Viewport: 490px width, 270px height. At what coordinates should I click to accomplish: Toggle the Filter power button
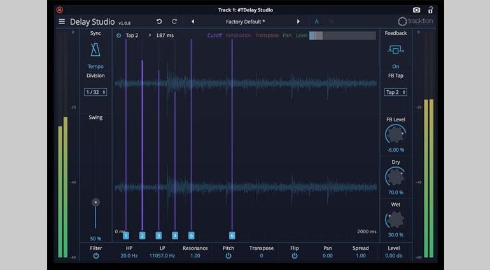[x=96, y=255]
